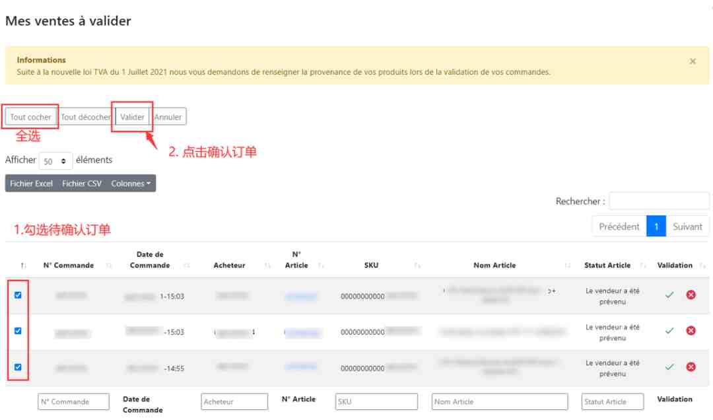Sort by N° Article column
This screenshot has height=420, width=713.
[x=296, y=260]
